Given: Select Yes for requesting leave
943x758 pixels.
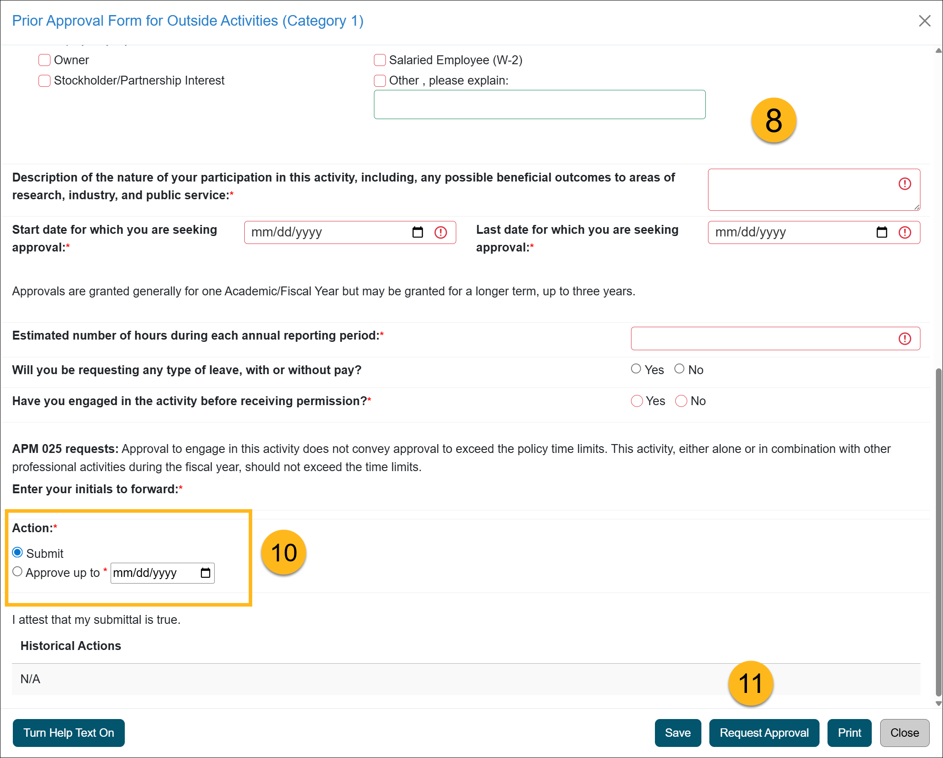Looking at the screenshot, I should pos(636,369).
